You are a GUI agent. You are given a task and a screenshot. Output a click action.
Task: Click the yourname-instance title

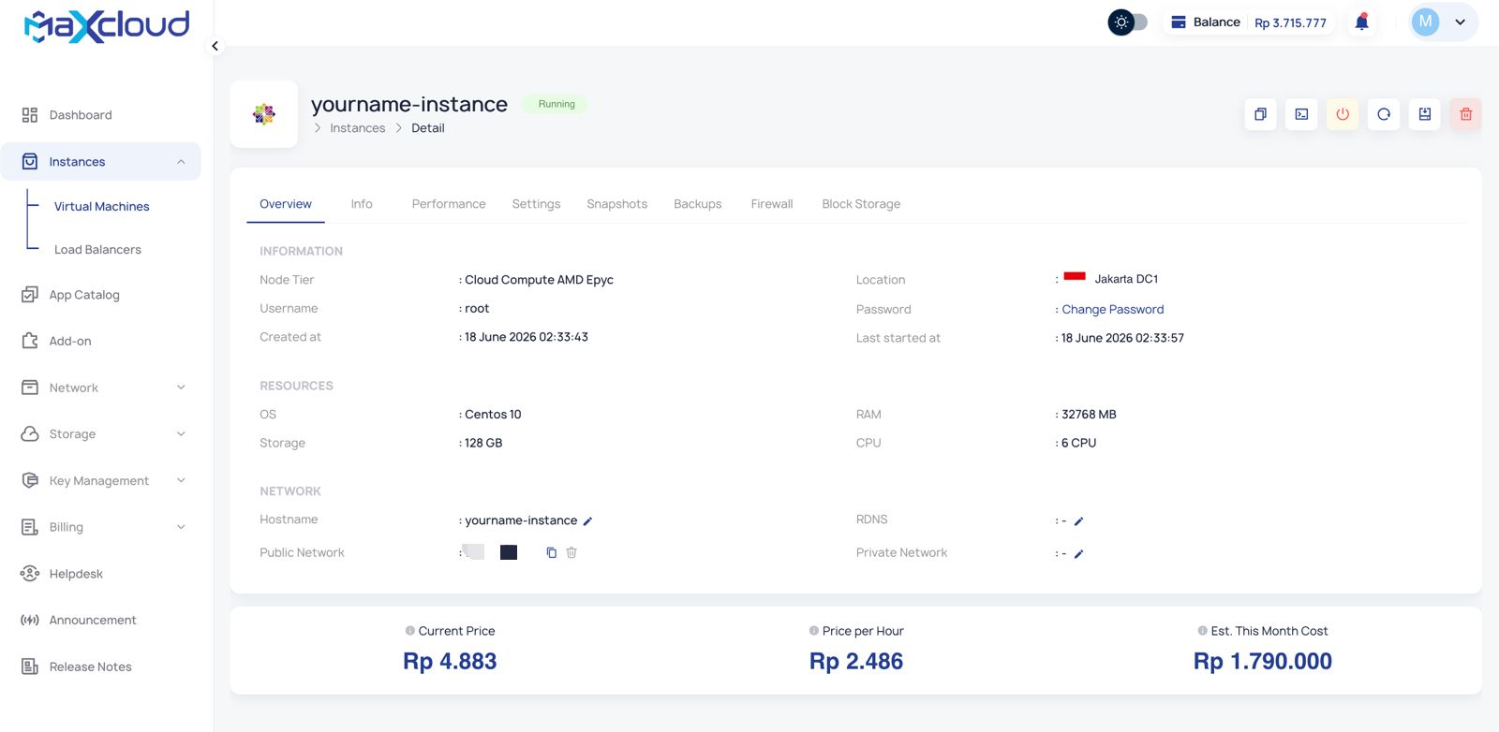click(x=409, y=104)
